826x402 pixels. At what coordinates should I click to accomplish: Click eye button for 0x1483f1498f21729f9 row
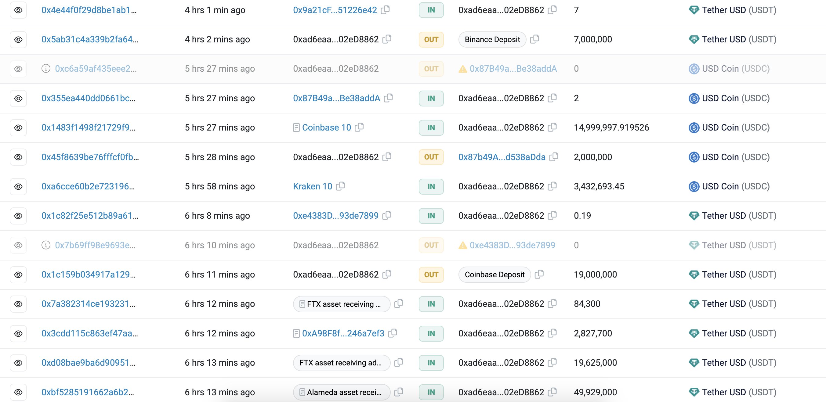(x=18, y=127)
